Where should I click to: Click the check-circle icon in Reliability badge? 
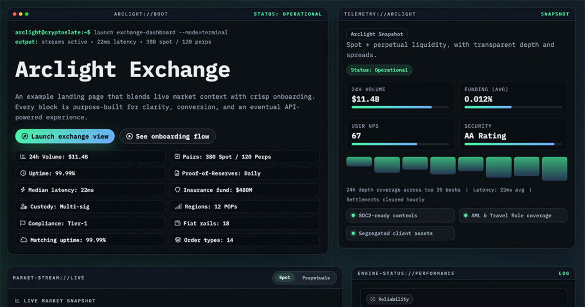click(x=372, y=299)
